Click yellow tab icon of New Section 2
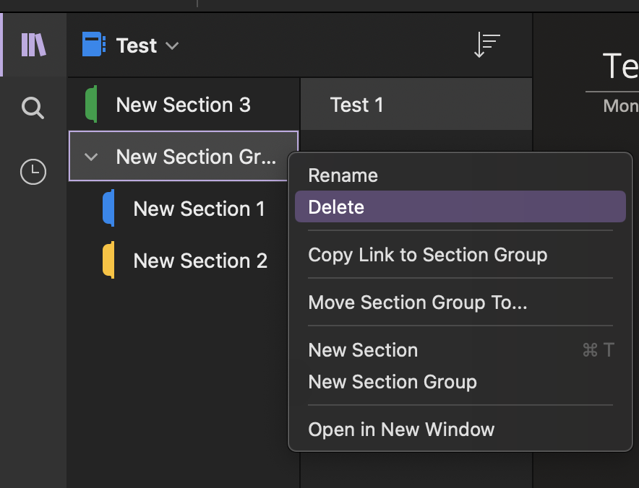The height and width of the screenshot is (488, 639). pos(109,260)
